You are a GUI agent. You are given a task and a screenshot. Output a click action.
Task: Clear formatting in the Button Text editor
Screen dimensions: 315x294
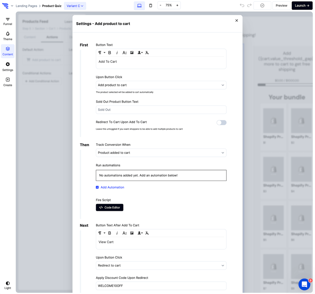click(x=147, y=52)
